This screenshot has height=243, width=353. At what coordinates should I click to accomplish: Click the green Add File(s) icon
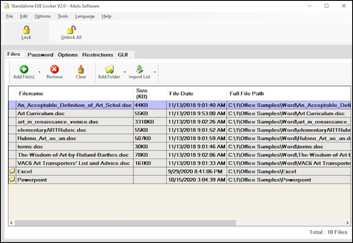[24, 69]
